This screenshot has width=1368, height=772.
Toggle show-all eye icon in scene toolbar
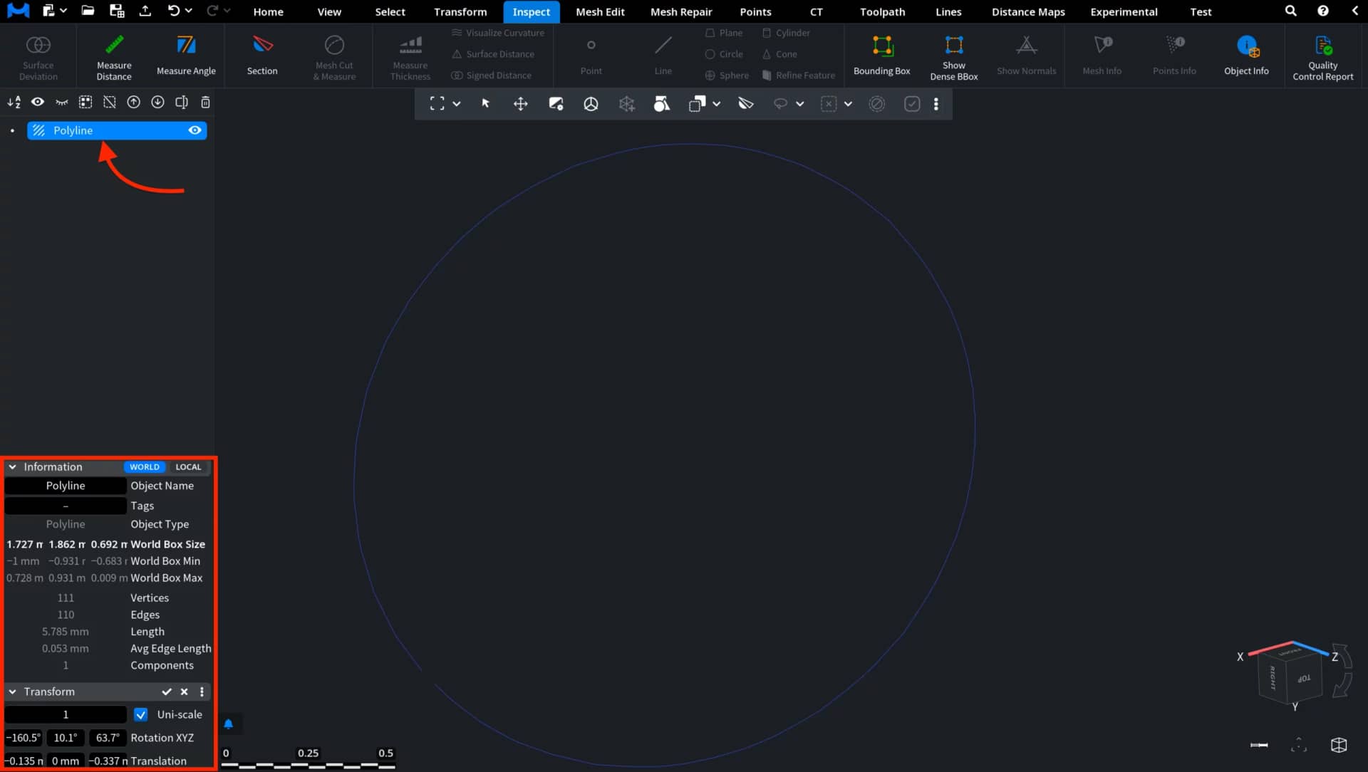pos(38,102)
